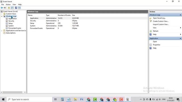Open Forwarded Events in tree
Image resolution: width=182 pixels, height=102 pixels.
(x=15, y=28)
